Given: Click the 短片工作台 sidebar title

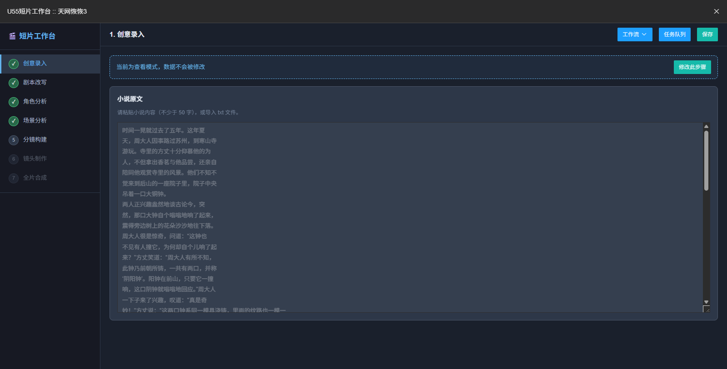Looking at the screenshot, I should coord(37,36).
